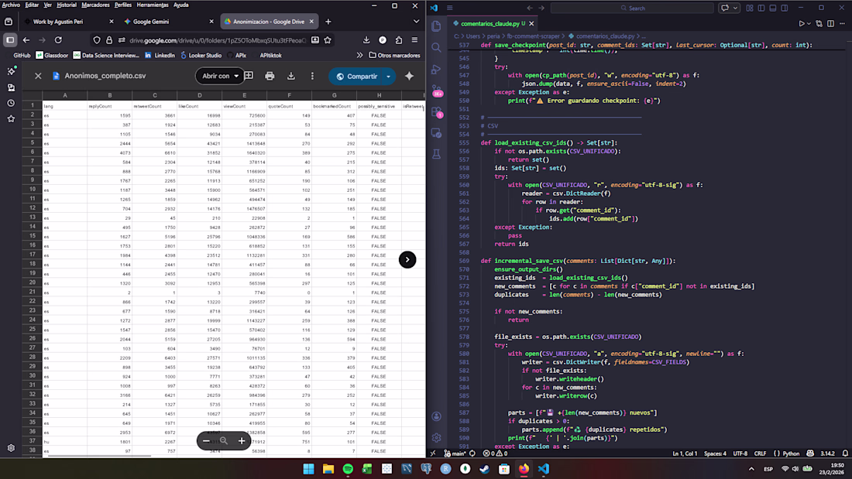852x479 pixels.
Task: Open Gemini sparkle icon in Drive preview
Action: [410, 76]
